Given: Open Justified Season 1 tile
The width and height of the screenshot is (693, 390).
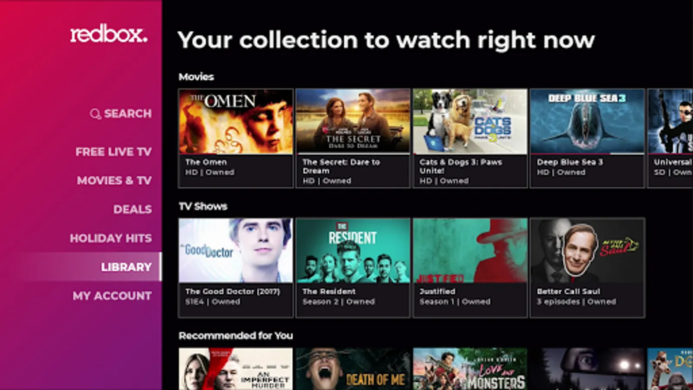Looking at the screenshot, I should point(470,268).
